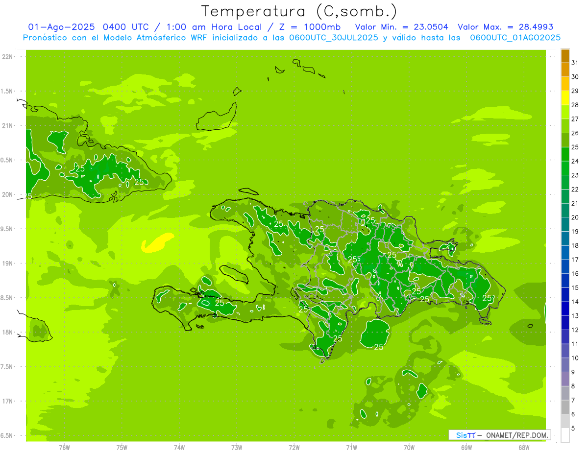Click the colorbar label 7
This screenshot has height=454, width=588.
click(x=573, y=400)
